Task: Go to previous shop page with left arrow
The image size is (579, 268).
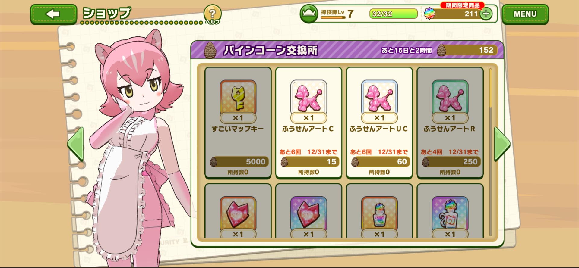Action: tap(75, 144)
